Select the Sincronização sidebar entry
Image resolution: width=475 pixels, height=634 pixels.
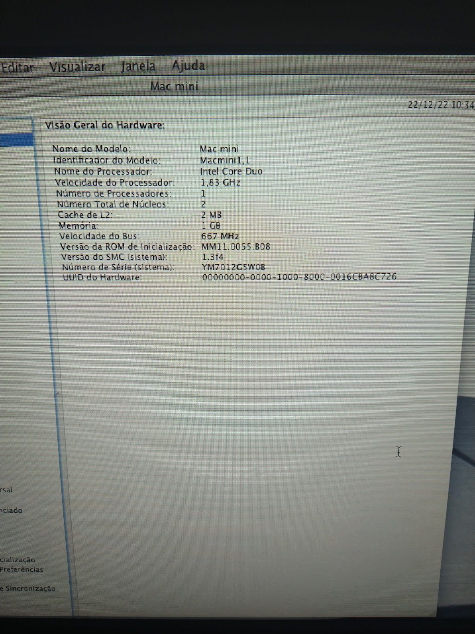click(28, 589)
